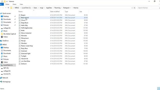Select Hello Kitty file icon
Viewport: 160px width, 90px height.
point(19,25)
